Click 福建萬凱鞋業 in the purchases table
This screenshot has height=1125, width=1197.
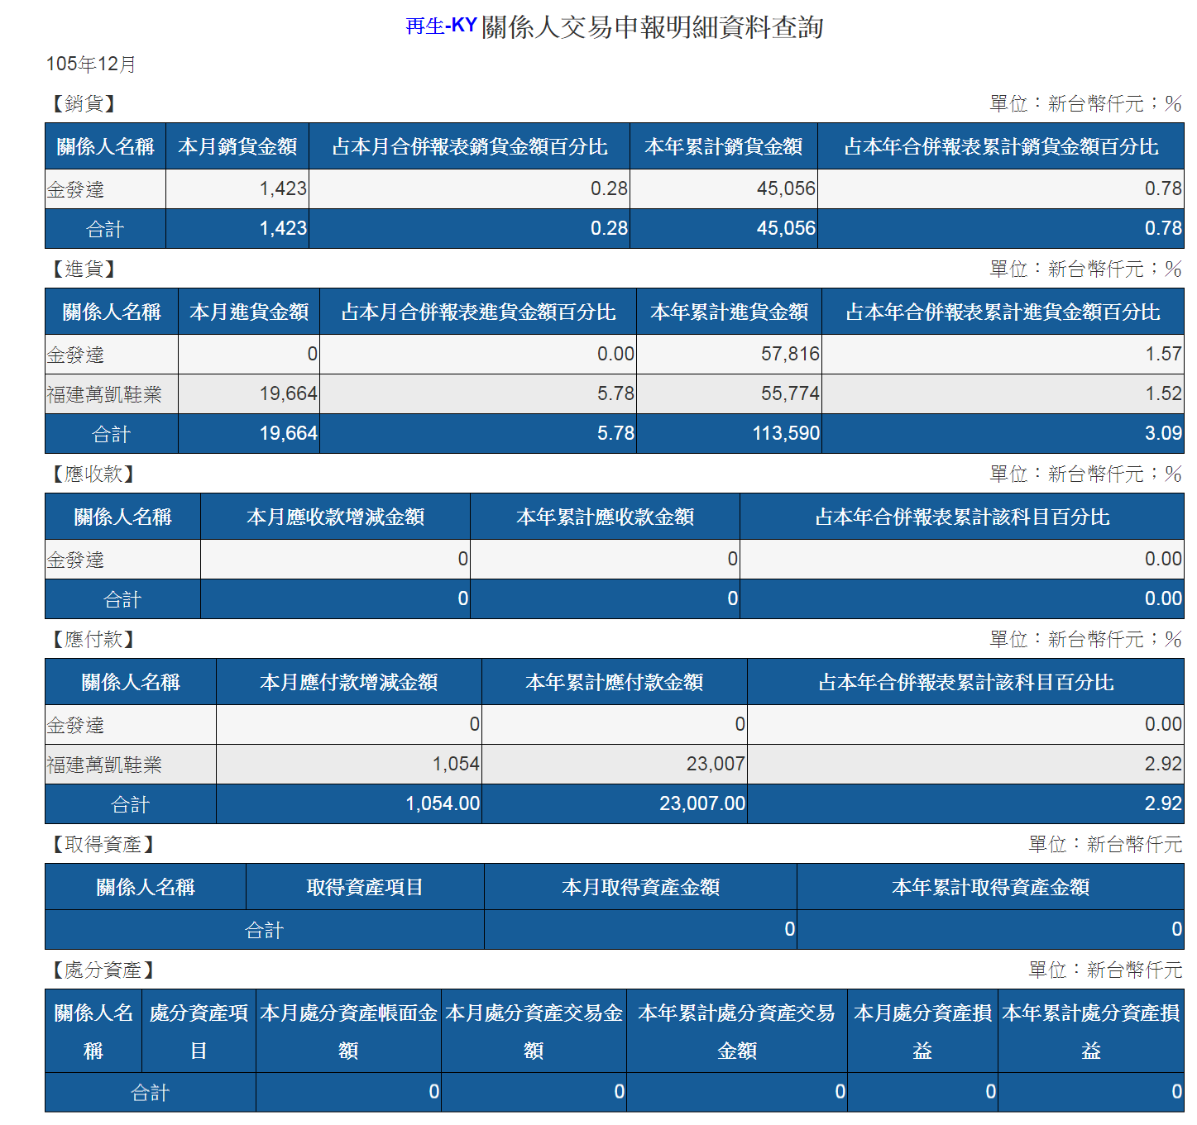104,394
